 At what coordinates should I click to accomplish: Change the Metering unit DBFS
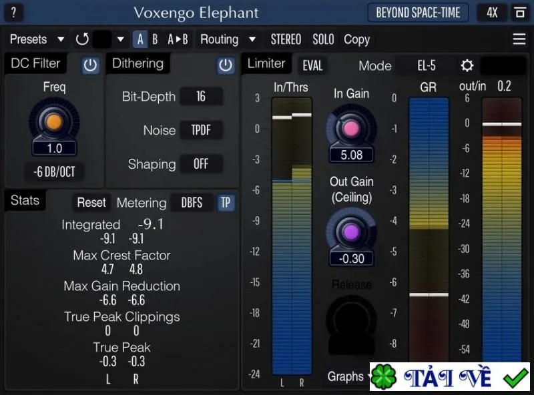coord(192,203)
